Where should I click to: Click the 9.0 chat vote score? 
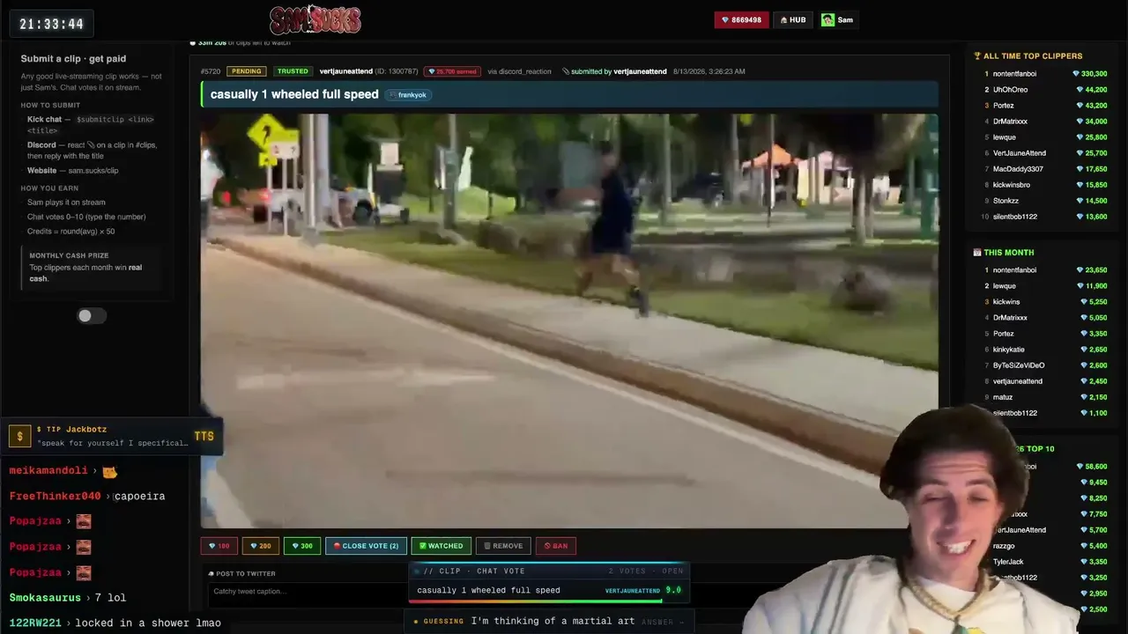tap(673, 590)
